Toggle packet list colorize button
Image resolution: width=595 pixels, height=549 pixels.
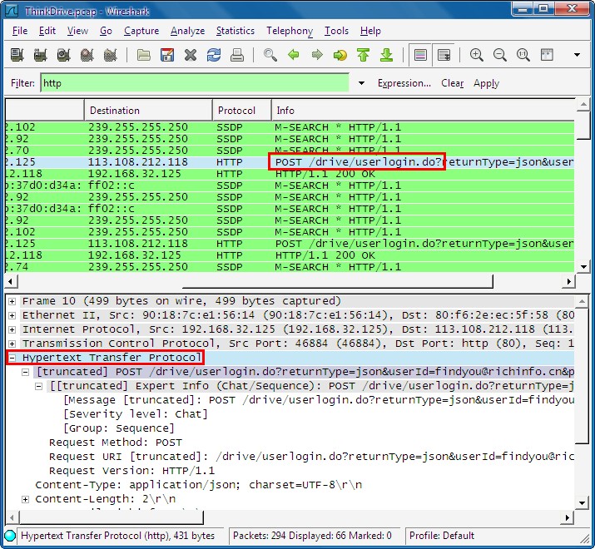click(420, 55)
